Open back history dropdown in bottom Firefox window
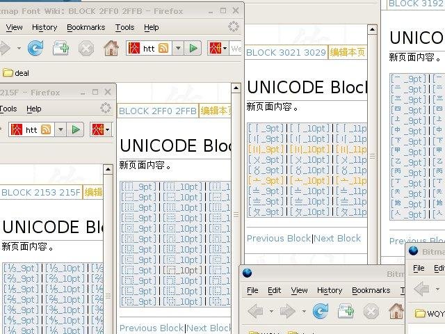This screenshot has width=445, height=334. [x=272, y=311]
